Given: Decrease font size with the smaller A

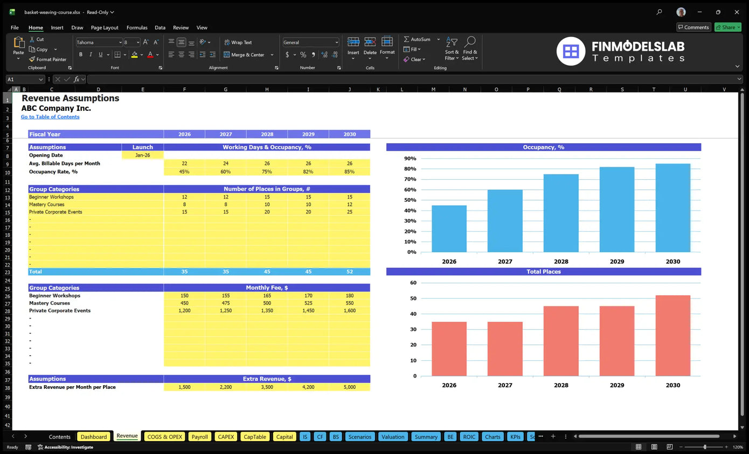Looking at the screenshot, I should tap(156, 42).
